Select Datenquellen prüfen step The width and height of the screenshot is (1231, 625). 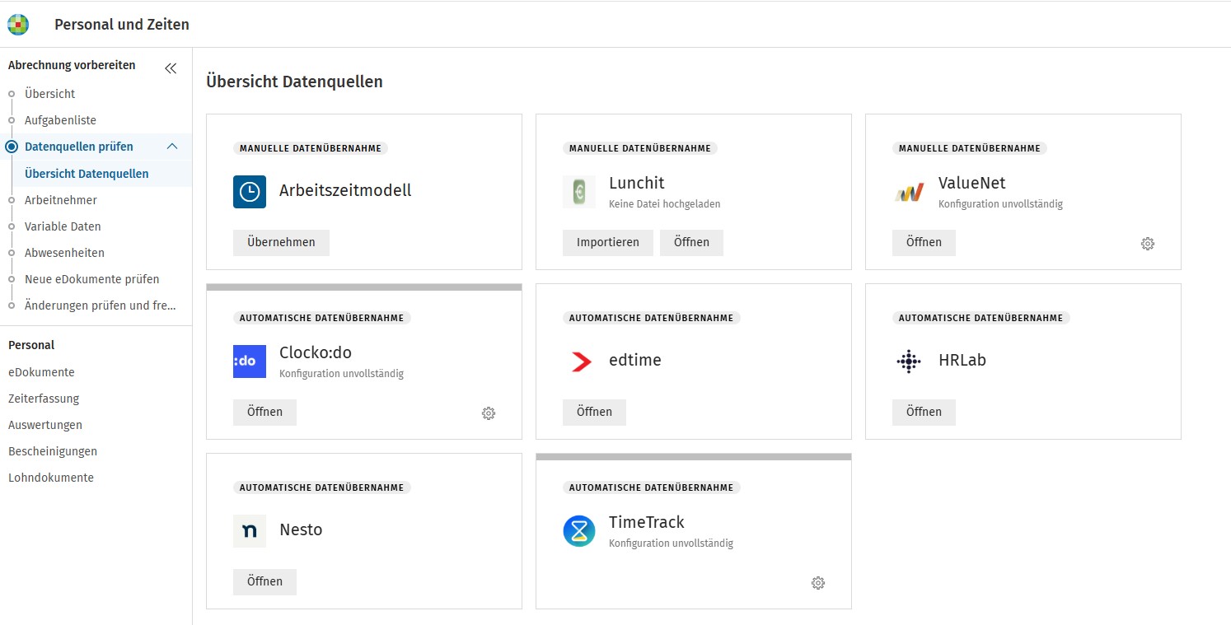click(79, 147)
